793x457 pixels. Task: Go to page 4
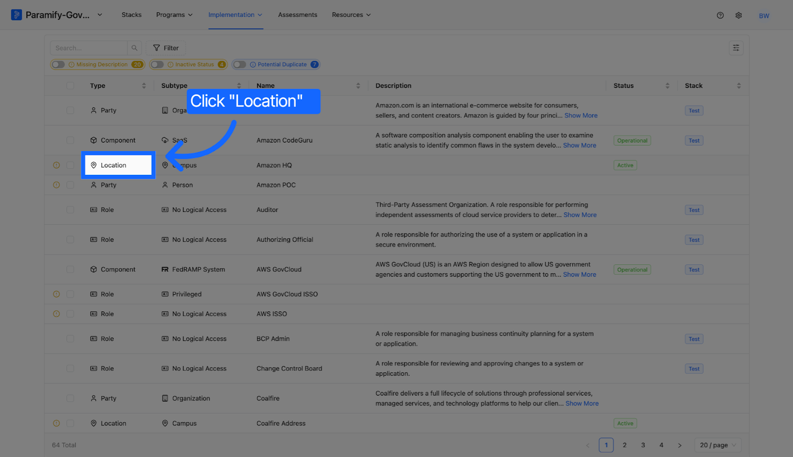(661, 445)
